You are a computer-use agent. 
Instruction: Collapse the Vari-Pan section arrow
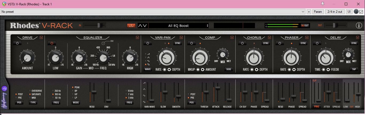181,38
